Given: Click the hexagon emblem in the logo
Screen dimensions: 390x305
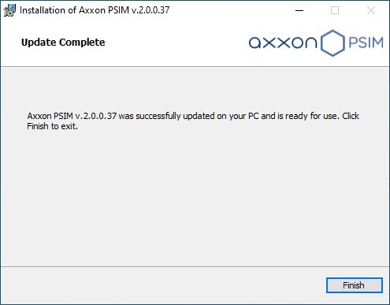Looking at the screenshot, I should pyautogui.click(x=332, y=43).
